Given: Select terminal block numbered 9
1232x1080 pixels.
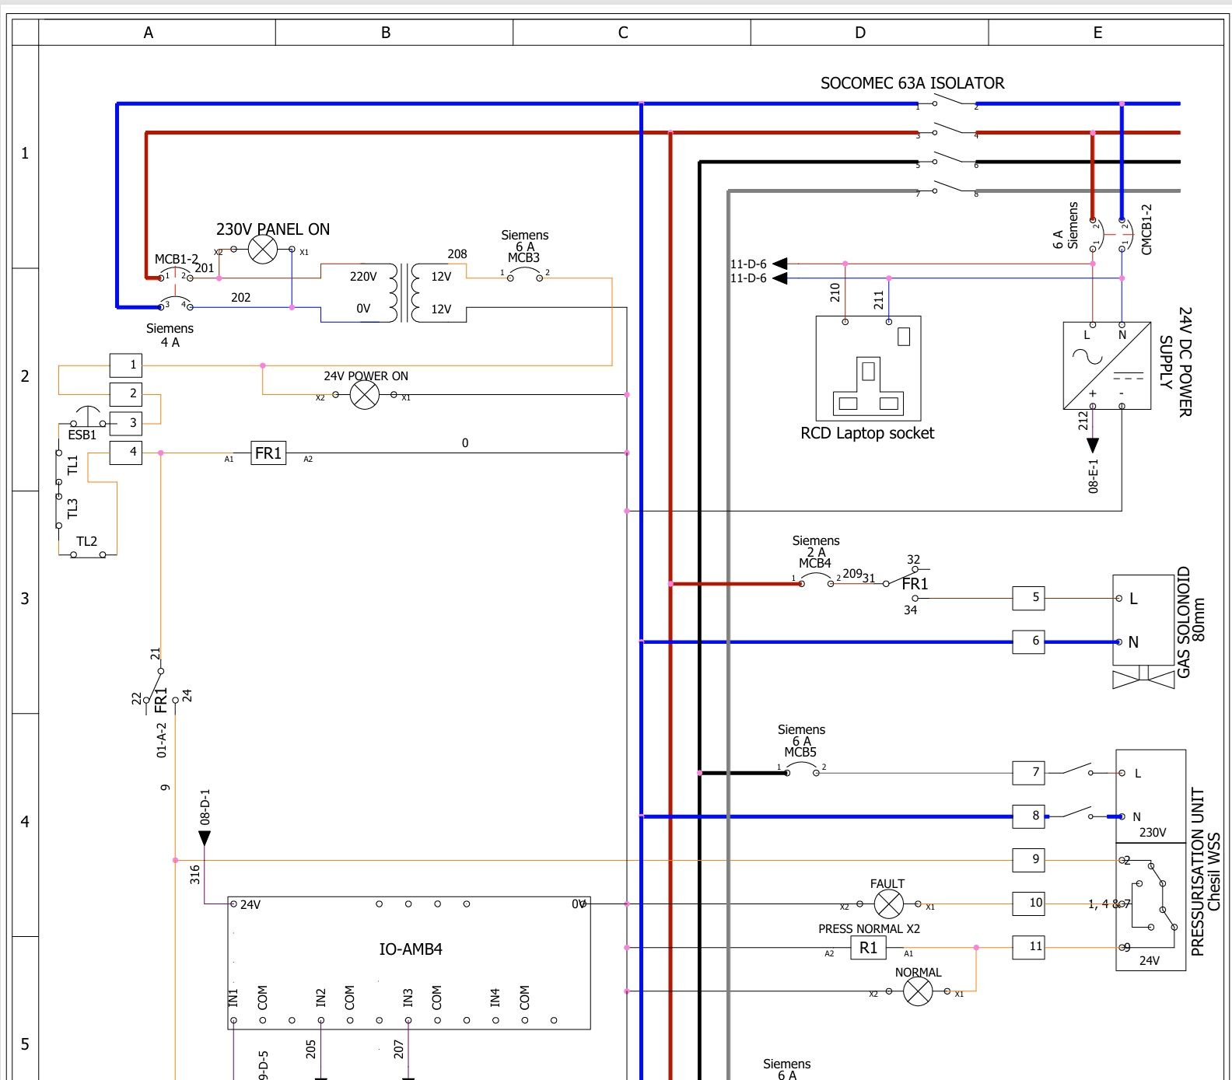Looking at the screenshot, I should point(1028,860).
